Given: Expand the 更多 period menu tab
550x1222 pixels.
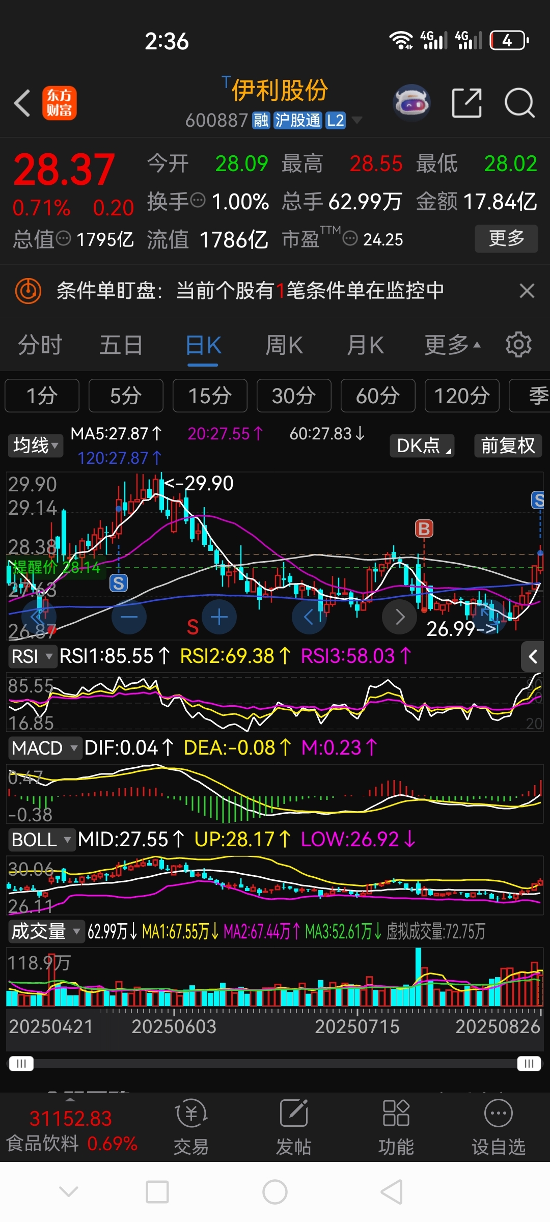Looking at the screenshot, I should (x=453, y=345).
